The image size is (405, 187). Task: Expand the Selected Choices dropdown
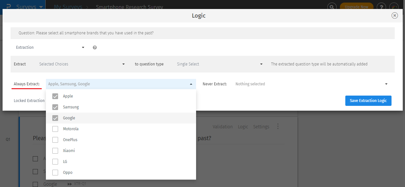[x=82, y=64]
